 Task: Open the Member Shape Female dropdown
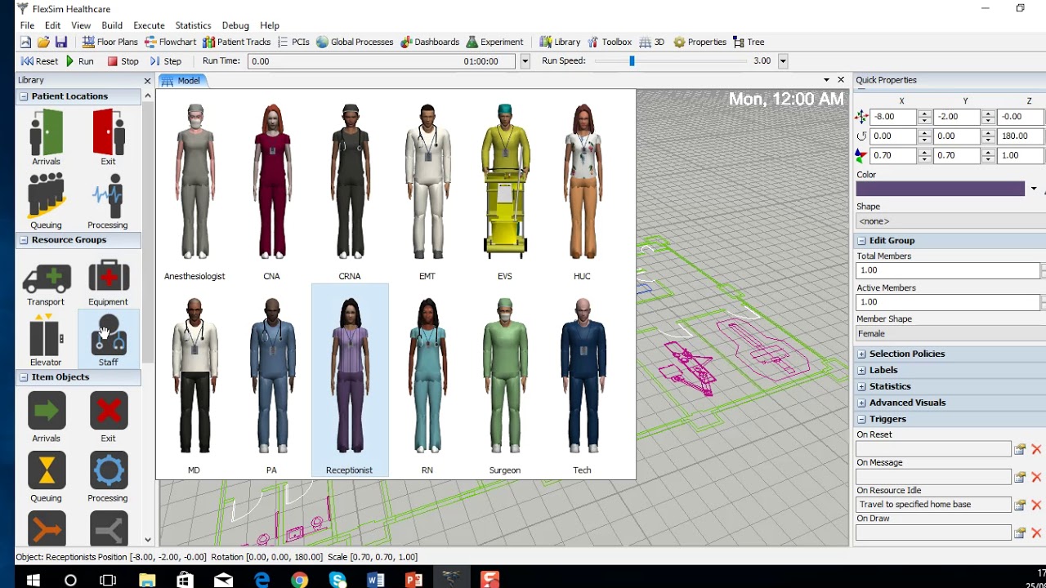(x=950, y=333)
